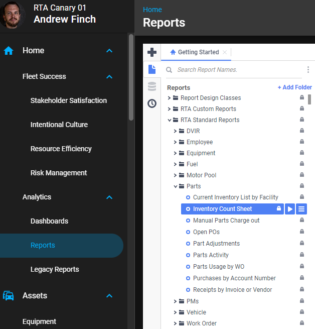Viewport: 315px width, 329px height.
Task: Open the document reports panel icon
Action: 151,69
